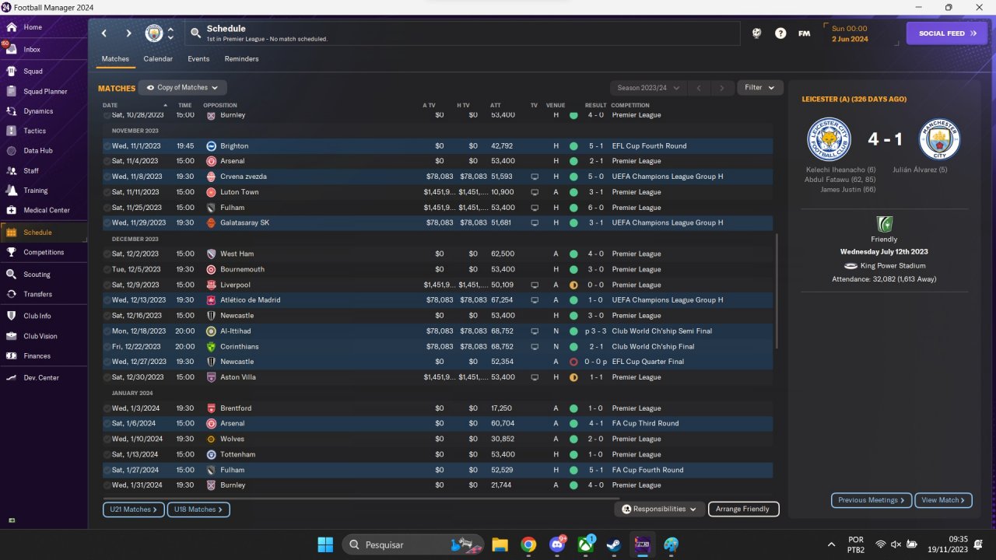Image resolution: width=996 pixels, height=560 pixels.
Task: Click the Competition column header
Action: point(630,105)
